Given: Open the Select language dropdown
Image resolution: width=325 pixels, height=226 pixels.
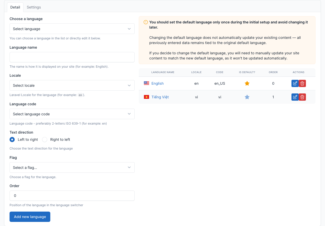Looking at the screenshot, I should click(x=72, y=29).
